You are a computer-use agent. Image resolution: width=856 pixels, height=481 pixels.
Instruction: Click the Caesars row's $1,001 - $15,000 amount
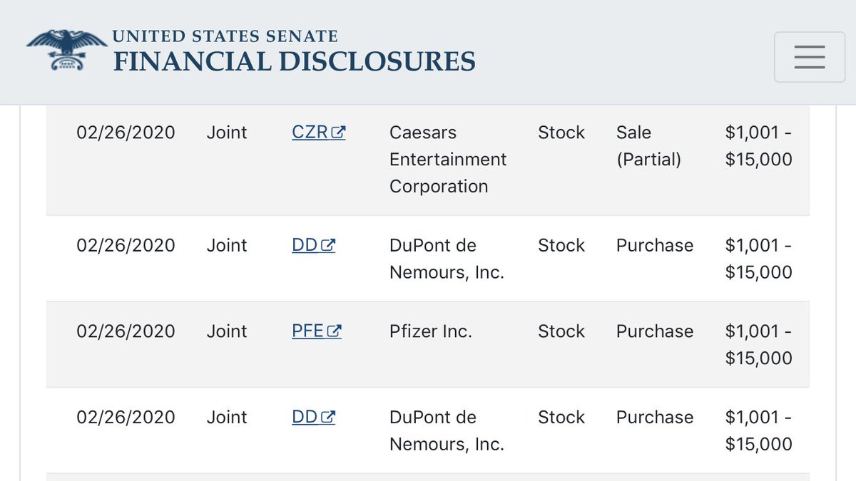coord(759,146)
